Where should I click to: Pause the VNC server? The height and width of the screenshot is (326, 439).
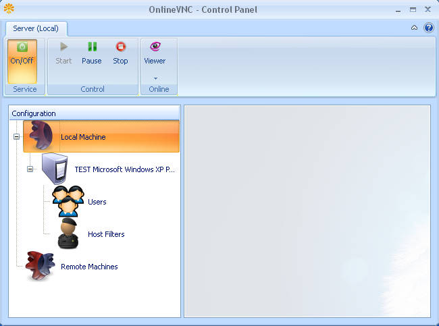click(92, 53)
